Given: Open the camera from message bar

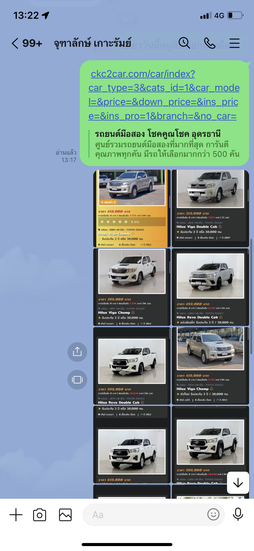Looking at the screenshot, I should (x=40, y=515).
